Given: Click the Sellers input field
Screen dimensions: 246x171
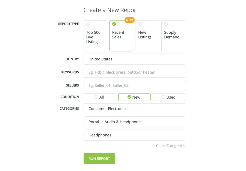Looking at the screenshot, I should pos(134,85).
